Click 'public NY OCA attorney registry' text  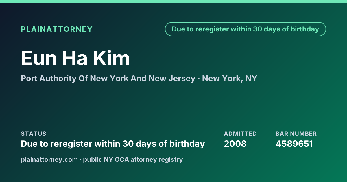tap(133, 159)
